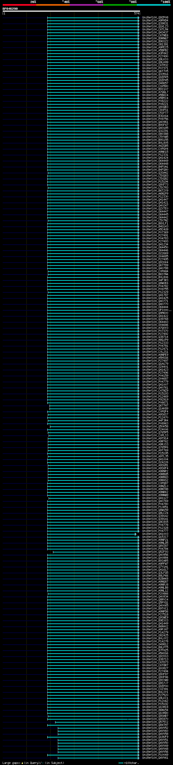Image resolution: width=173 pixels, height=765 pixels.
Task: Open hit UniRef100_A9PHD4
Action: (155, 21)
